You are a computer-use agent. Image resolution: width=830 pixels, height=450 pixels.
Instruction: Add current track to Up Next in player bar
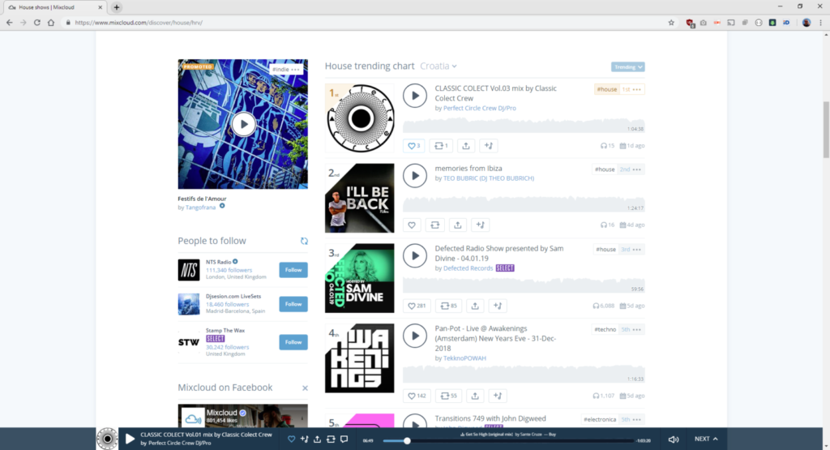coord(305,439)
